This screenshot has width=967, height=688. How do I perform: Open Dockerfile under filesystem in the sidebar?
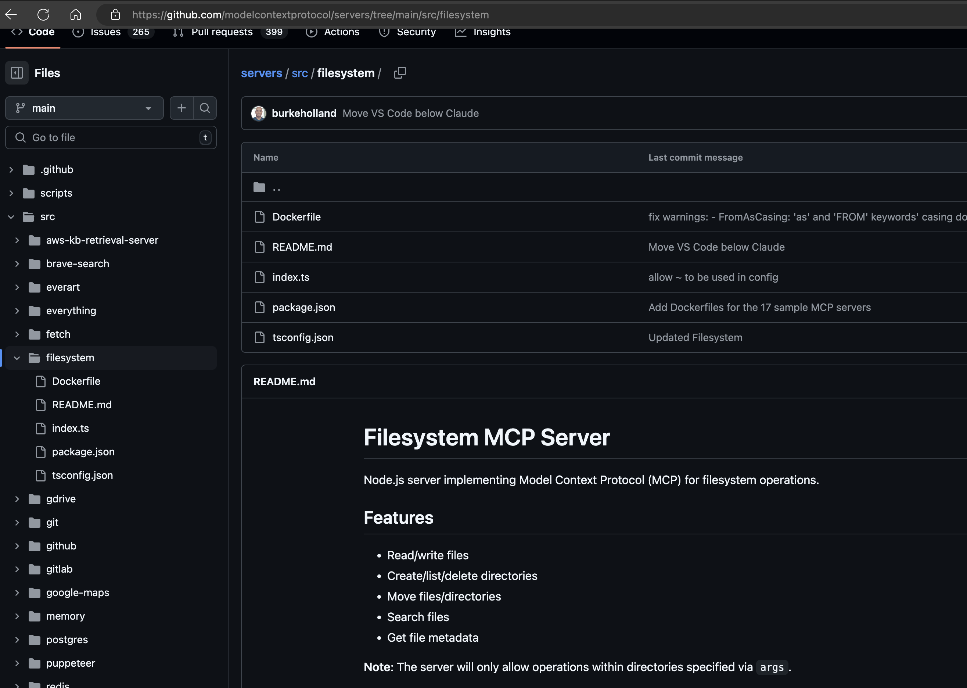coord(76,381)
